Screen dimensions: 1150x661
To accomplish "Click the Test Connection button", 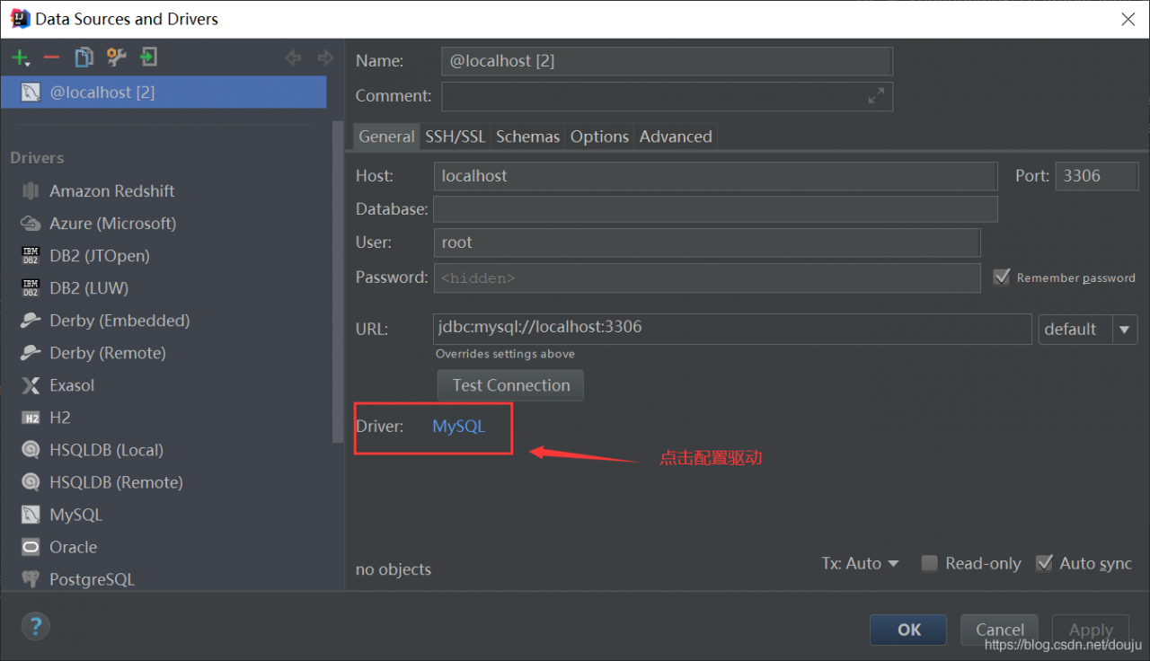I will [x=511, y=385].
